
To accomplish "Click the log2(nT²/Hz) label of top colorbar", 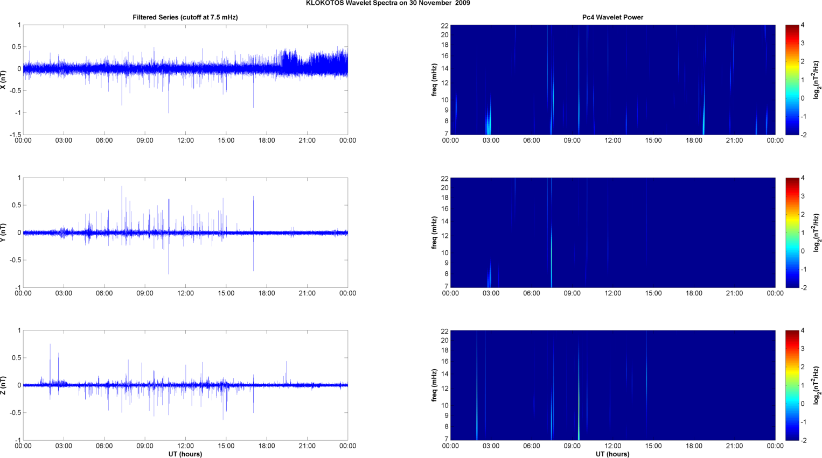I will point(817,80).
